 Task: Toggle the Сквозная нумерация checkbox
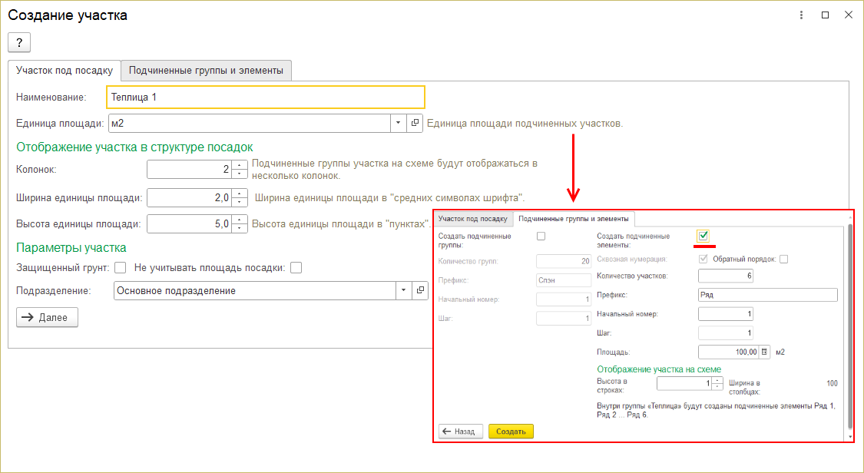[x=703, y=259]
